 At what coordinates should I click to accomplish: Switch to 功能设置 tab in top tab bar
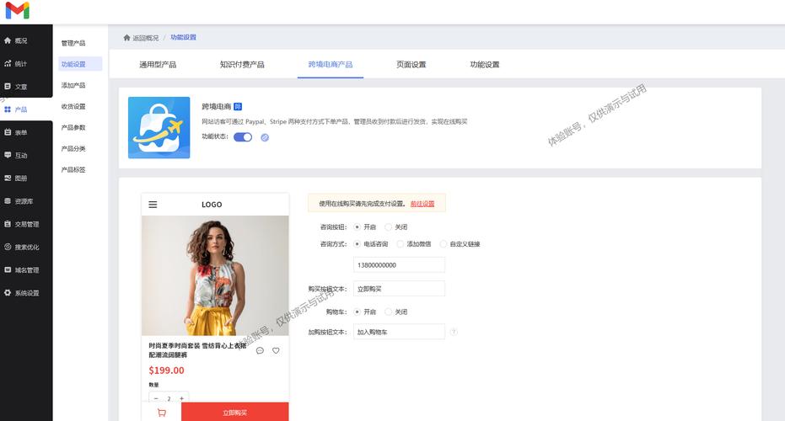pos(485,65)
